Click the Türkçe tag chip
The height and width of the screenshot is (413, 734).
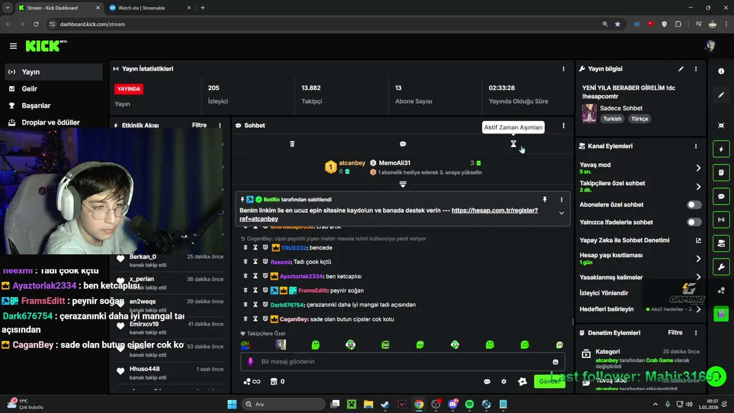point(639,119)
